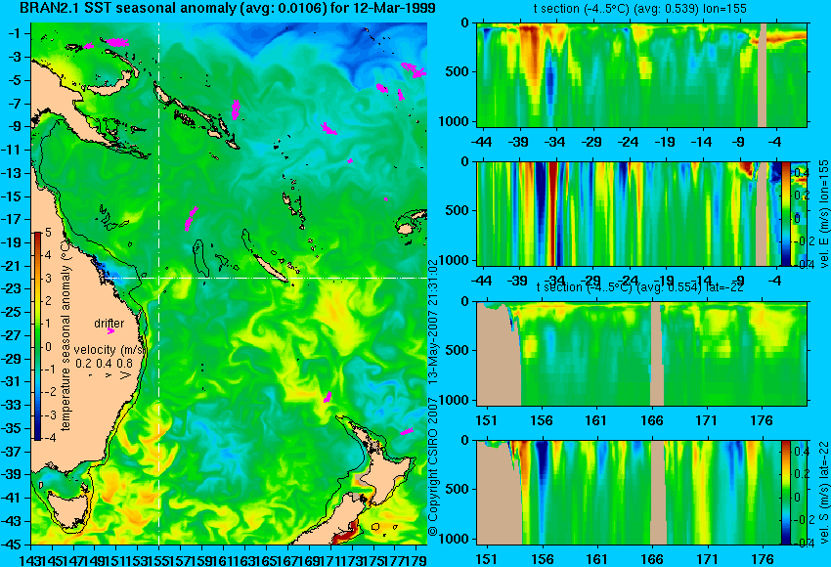Click the magenta drifter marker under the 'drifter' legend label
Screen dimensions: 831x567
pos(110,331)
